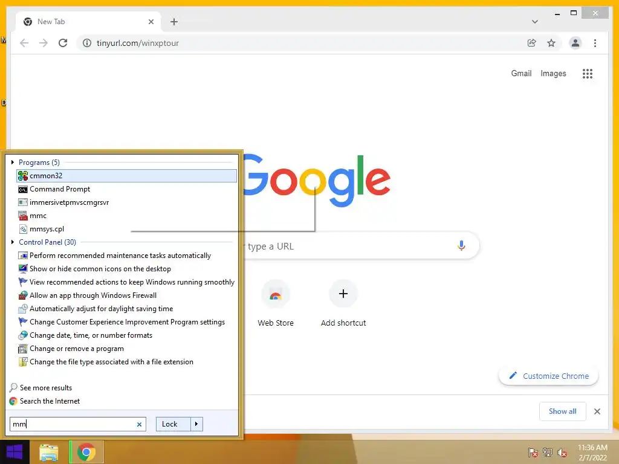619x464 pixels.
Task: Bookmark this tab with the star
Action: pos(551,43)
